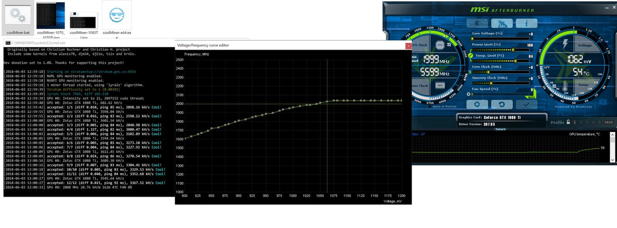The width and height of the screenshot is (617, 228).
Task: Open the coolMiner.bat file icon
Action: click(x=18, y=16)
